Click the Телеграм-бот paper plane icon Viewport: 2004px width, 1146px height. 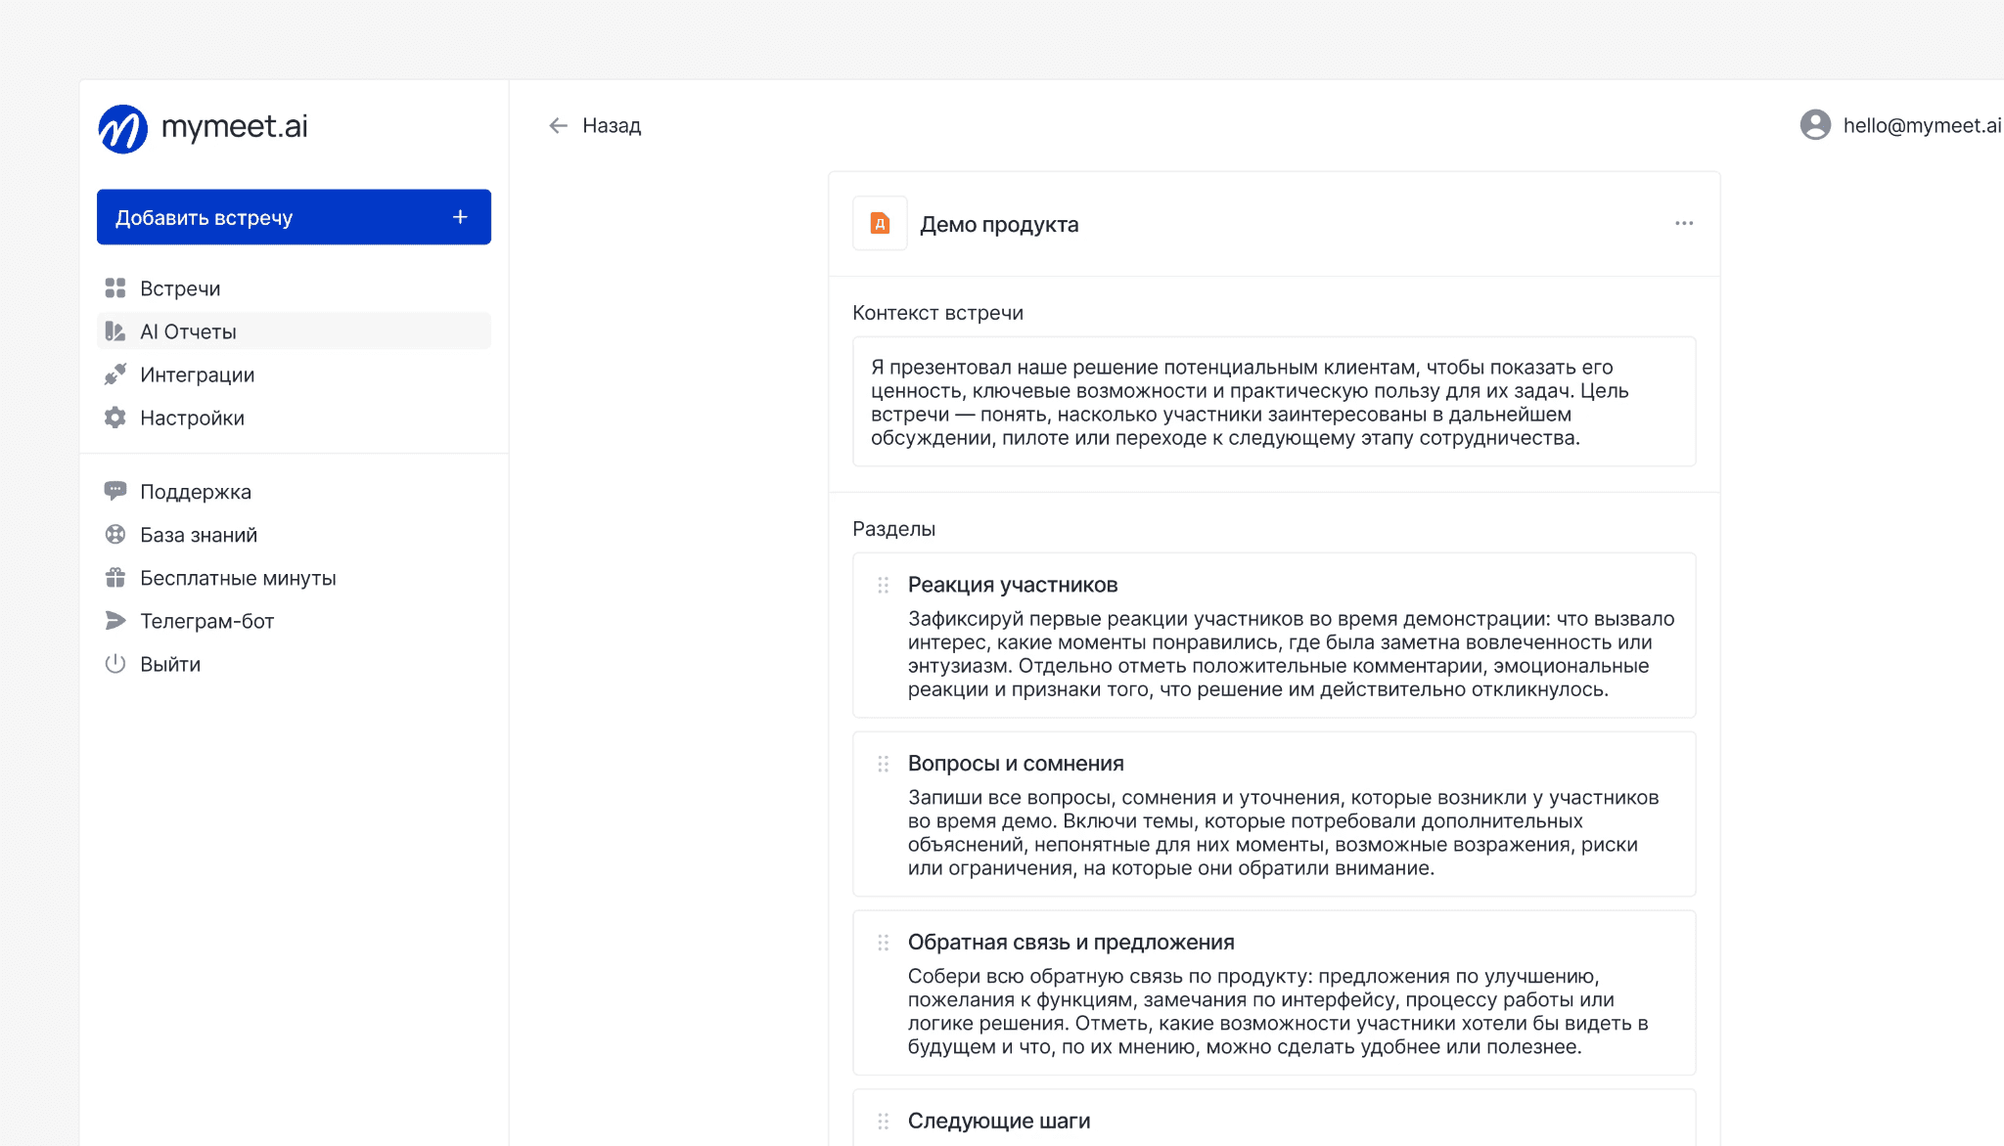[115, 620]
